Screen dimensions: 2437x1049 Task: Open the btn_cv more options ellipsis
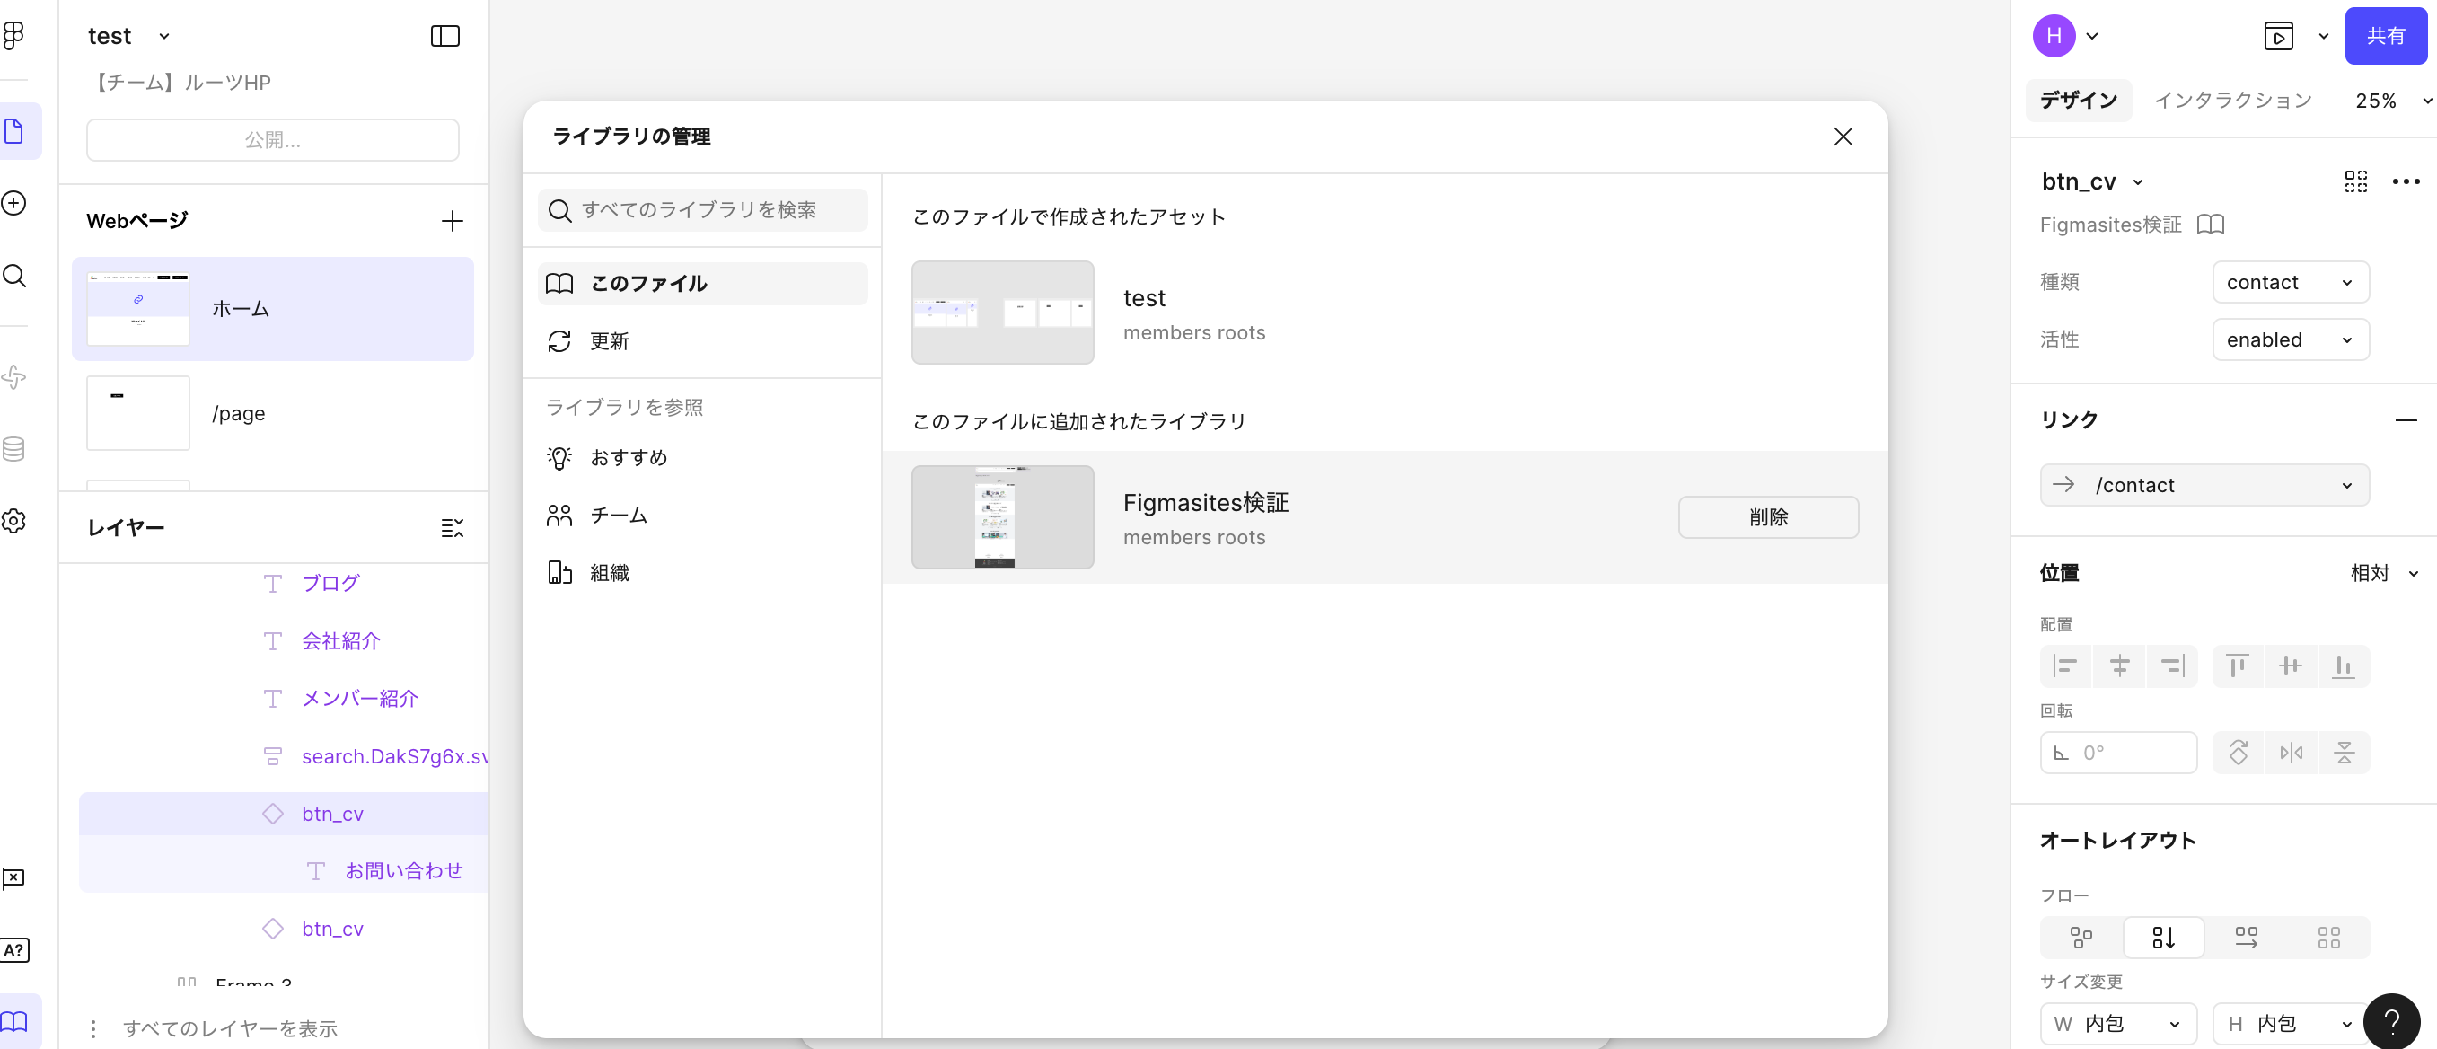coord(2405,181)
